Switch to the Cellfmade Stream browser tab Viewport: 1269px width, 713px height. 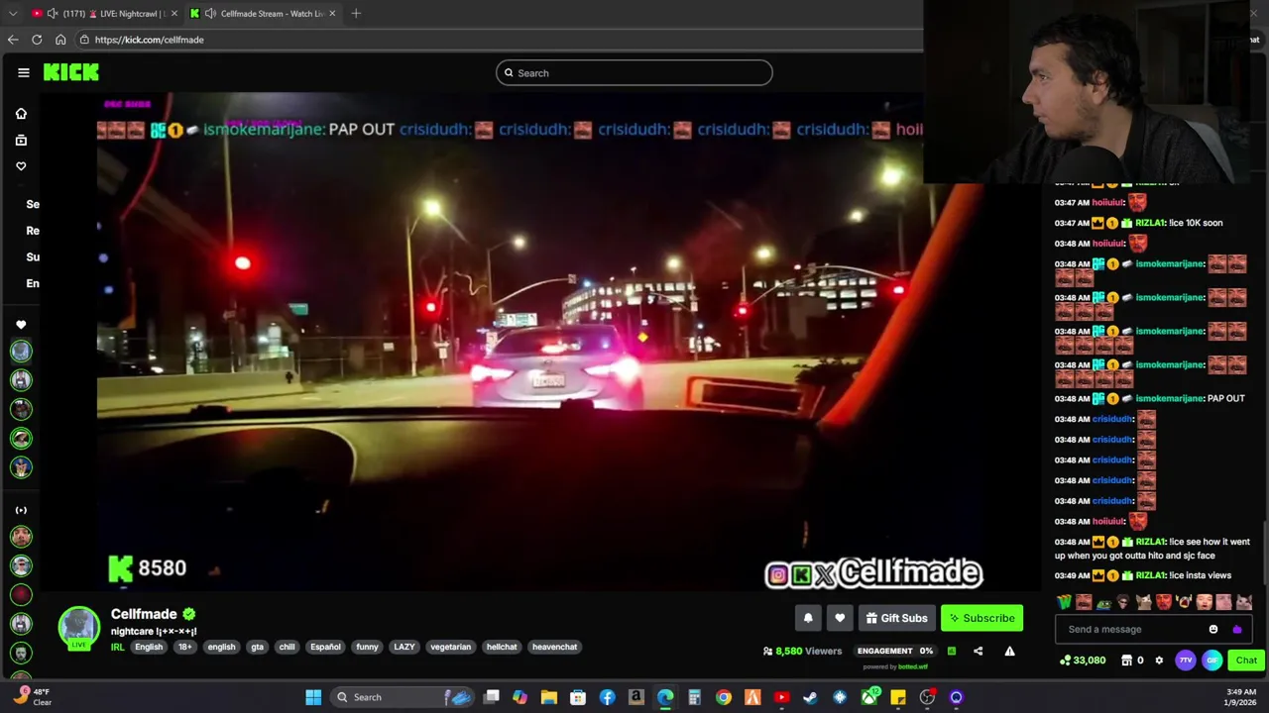click(263, 13)
